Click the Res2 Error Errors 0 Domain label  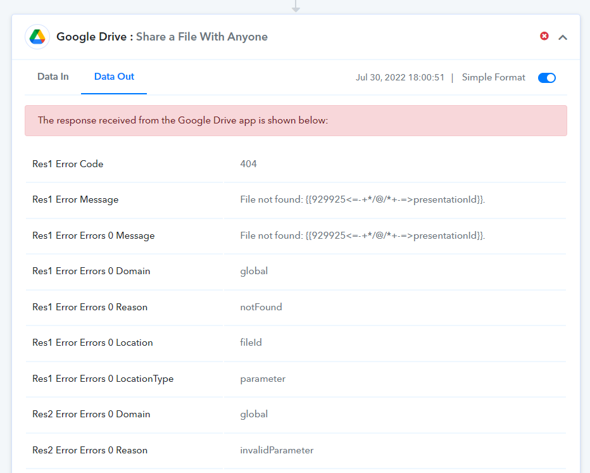[x=91, y=414]
